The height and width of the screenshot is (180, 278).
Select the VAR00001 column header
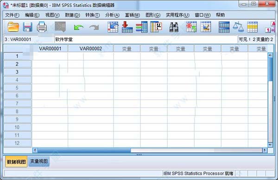click(50, 49)
